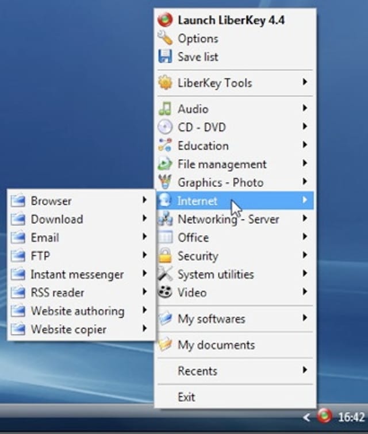Open the RSS reader submenu entry
The height and width of the screenshot is (434, 368).
pos(81,292)
